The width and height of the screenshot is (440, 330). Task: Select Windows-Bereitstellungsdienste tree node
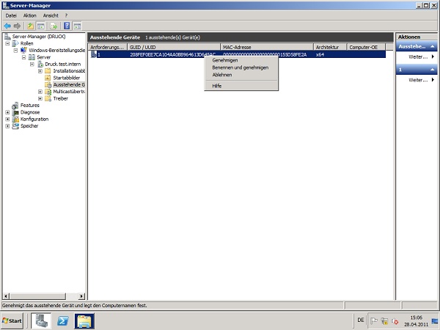[56, 50]
